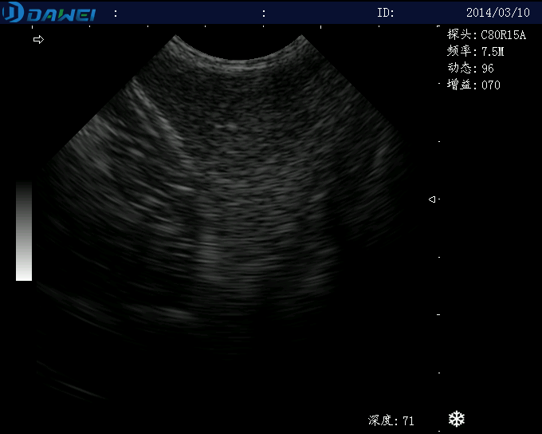This screenshot has width=542, height=434.
Task: Click the ID: field in header
Action: point(386,13)
